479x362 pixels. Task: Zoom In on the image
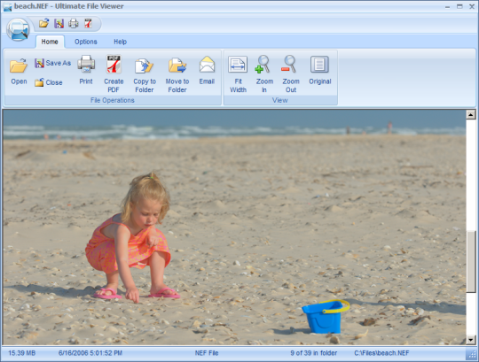(x=264, y=73)
